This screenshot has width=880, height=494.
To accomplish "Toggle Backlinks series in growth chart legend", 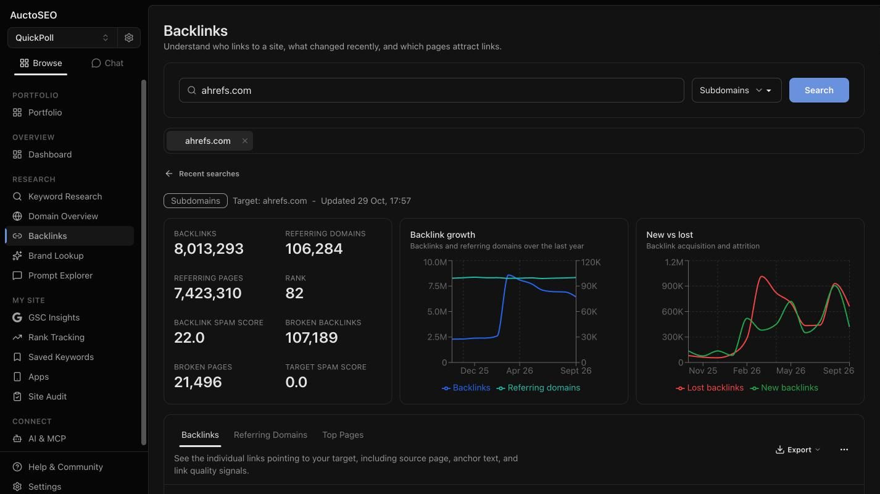I will pyautogui.click(x=467, y=388).
